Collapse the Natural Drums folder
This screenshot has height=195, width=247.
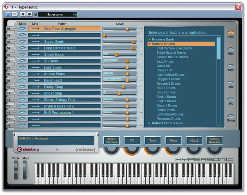pyautogui.click(x=149, y=44)
